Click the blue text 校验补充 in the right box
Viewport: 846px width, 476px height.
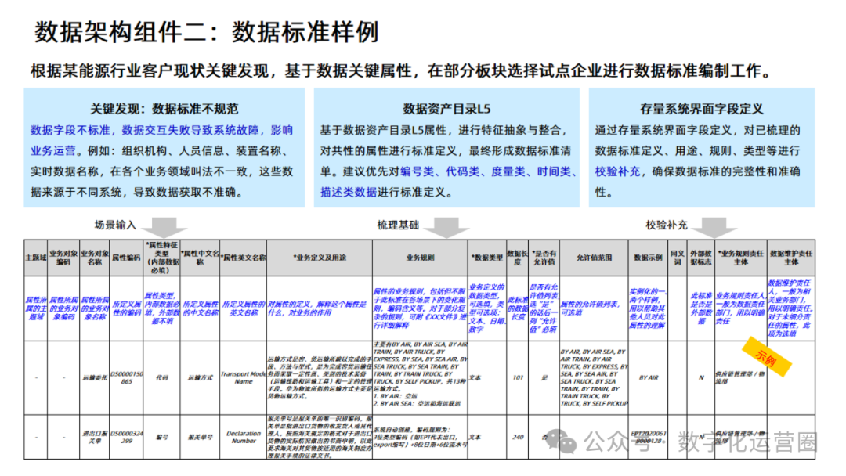[x=617, y=171]
